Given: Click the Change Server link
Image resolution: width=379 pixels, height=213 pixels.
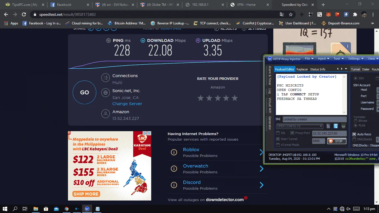Looking at the screenshot, I should [x=127, y=104].
